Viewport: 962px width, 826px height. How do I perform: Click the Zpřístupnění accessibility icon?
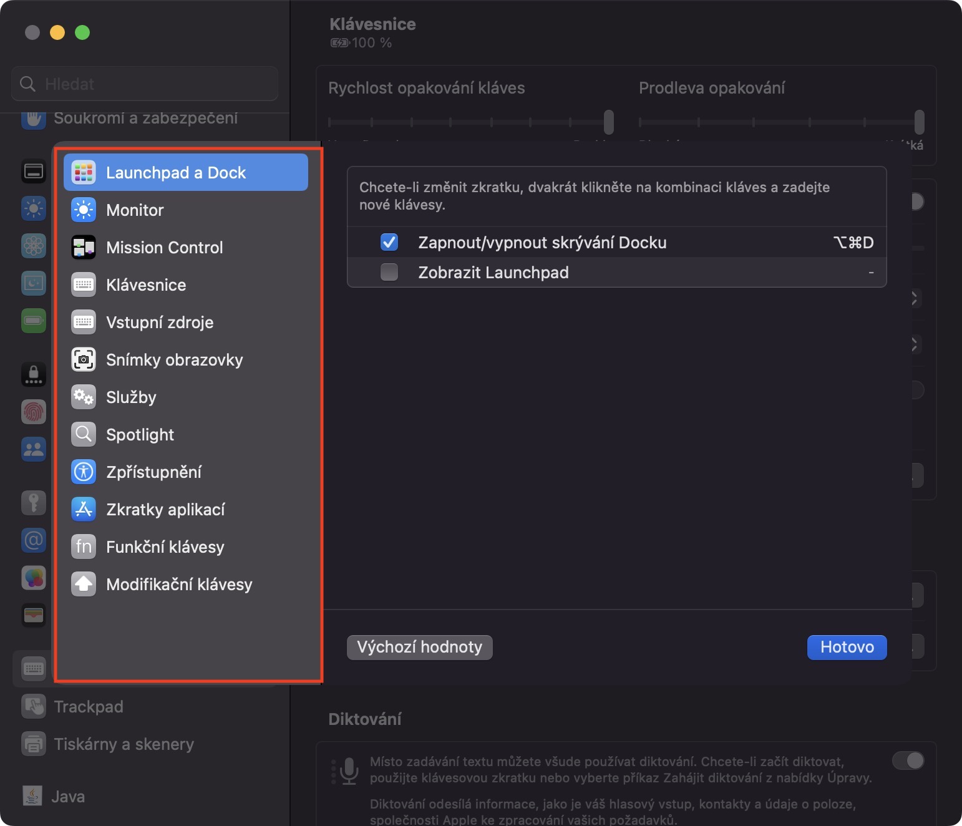pyautogui.click(x=83, y=472)
